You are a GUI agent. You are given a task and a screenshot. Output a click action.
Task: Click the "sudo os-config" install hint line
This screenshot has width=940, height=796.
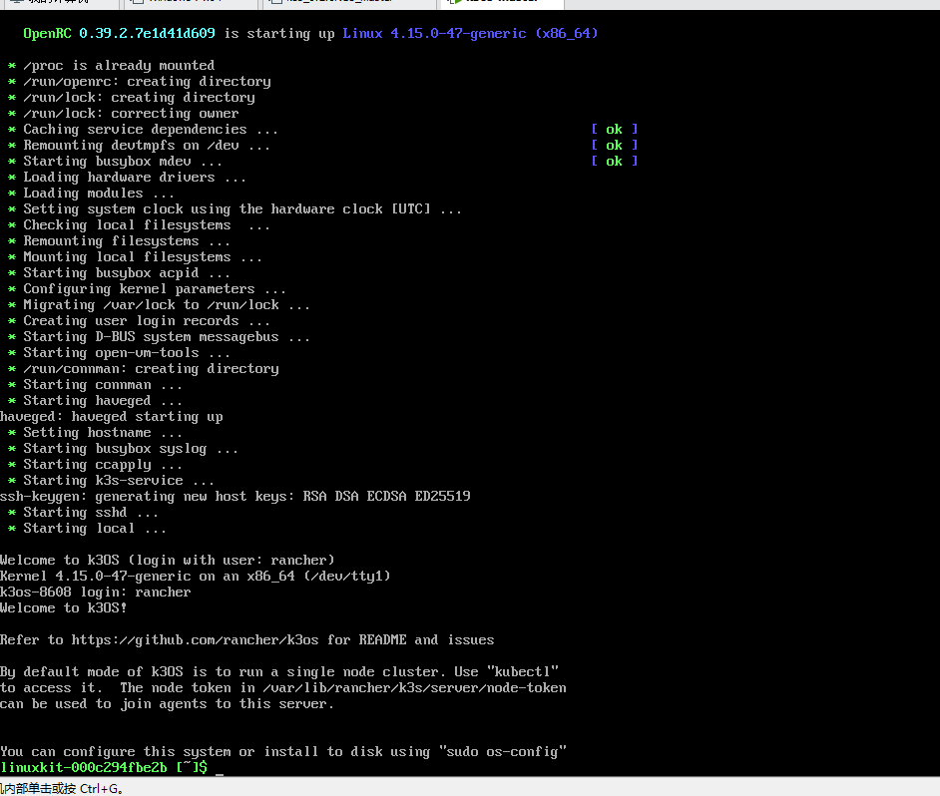(x=283, y=752)
